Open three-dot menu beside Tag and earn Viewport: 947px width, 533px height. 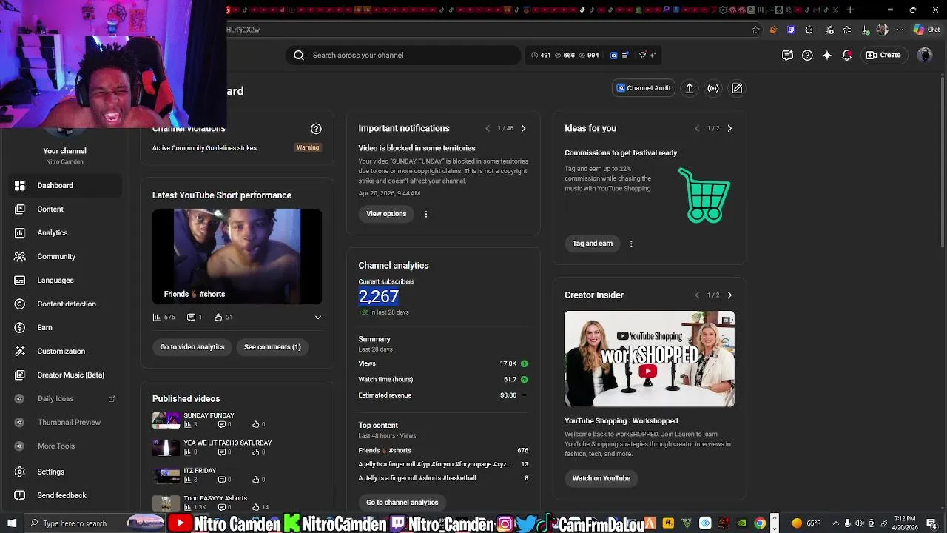(630, 244)
